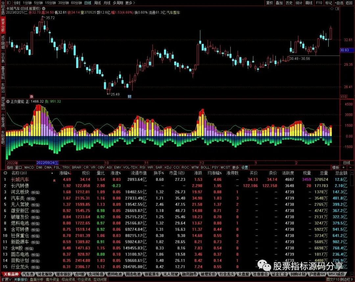Open the 基本资料 sidebar tab
Screen dimensions: 355x282
pos(3,72)
